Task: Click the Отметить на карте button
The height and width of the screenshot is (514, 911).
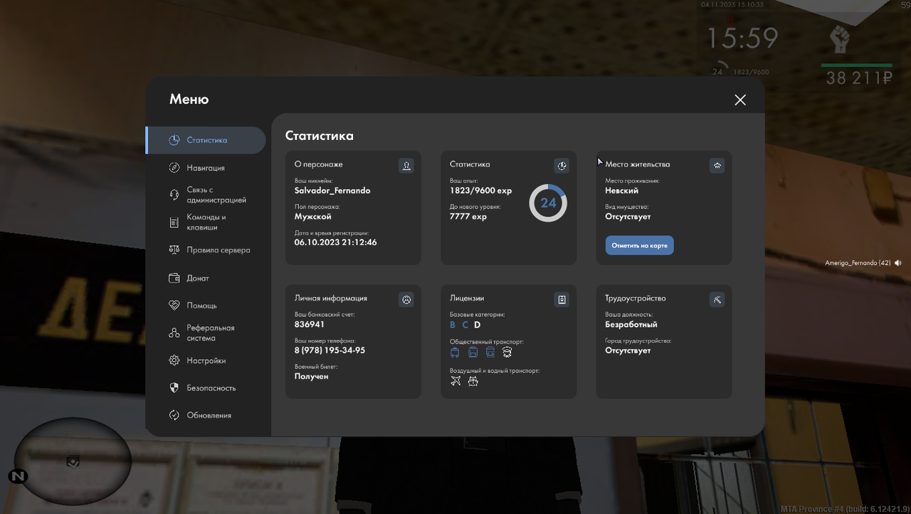Action: [639, 245]
